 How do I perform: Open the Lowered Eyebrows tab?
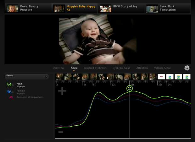[x=95, y=68]
